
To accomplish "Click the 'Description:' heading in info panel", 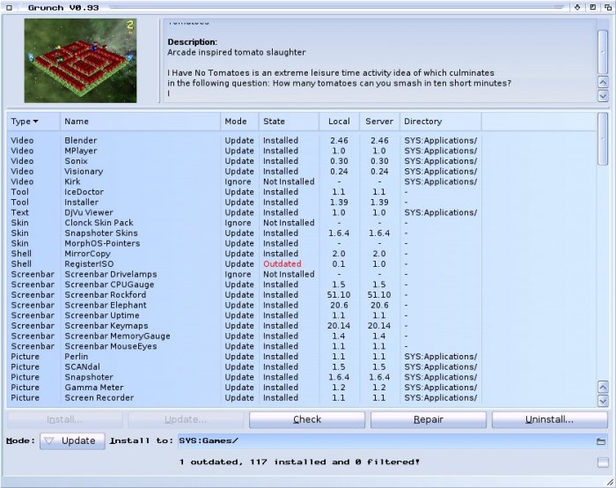I will tap(192, 42).
